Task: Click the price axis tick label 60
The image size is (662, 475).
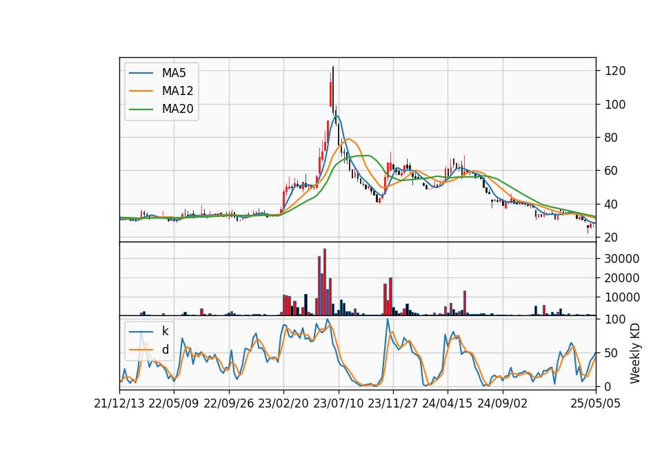Action: tap(612, 171)
